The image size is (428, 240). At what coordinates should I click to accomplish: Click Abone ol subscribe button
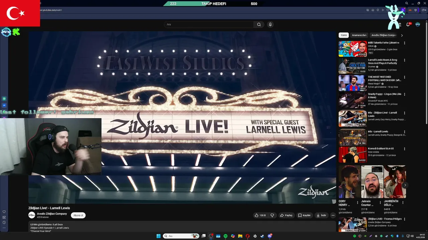[x=78, y=215]
